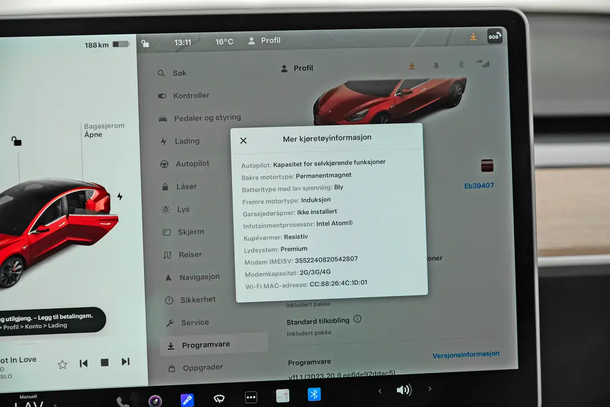Select Reiser in the settings list
This screenshot has height=407, width=610.
pos(183,255)
